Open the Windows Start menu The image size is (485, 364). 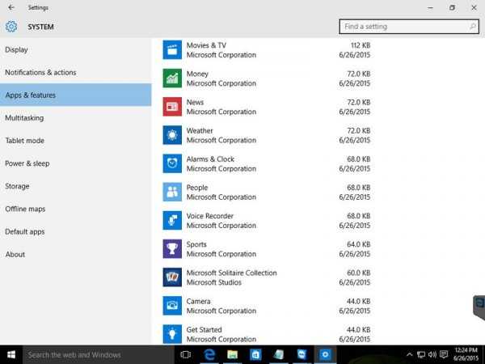(x=11, y=355)
